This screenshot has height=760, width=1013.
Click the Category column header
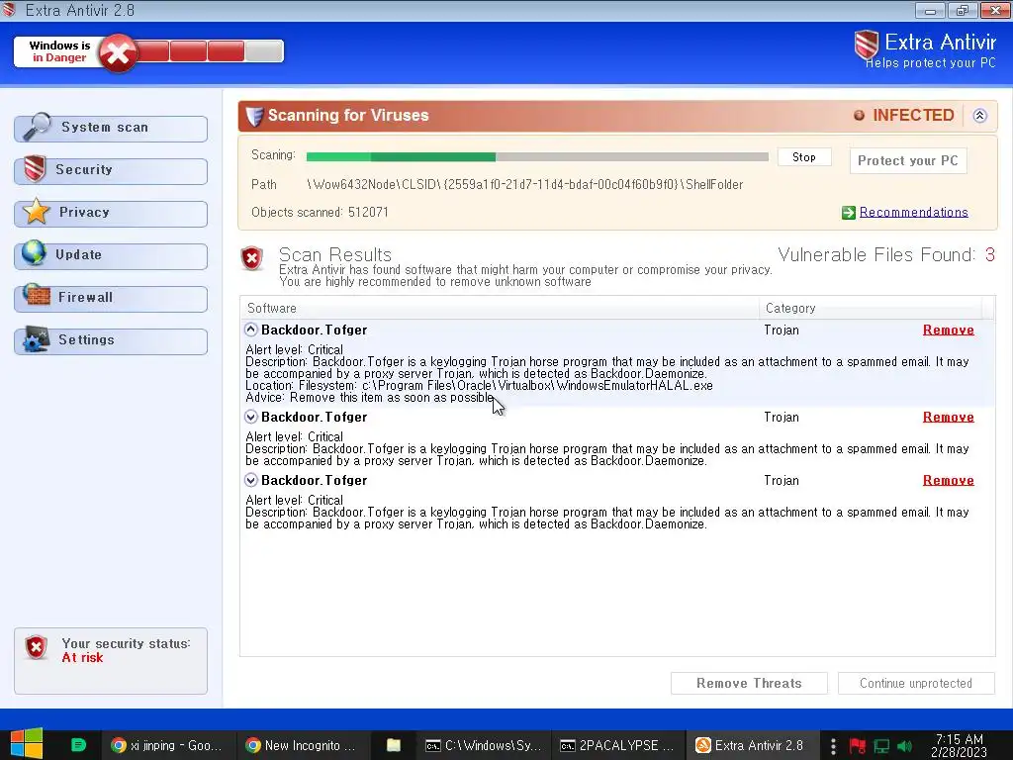871,309
